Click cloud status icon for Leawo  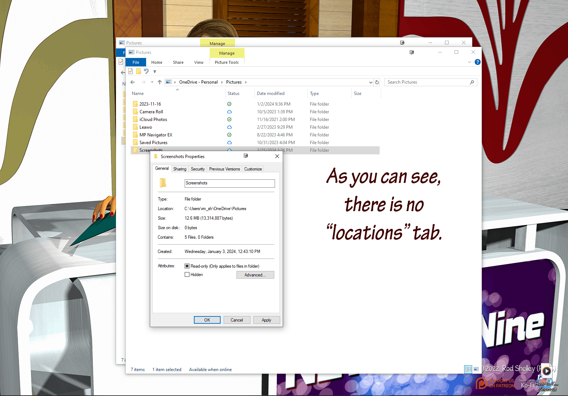pos(229,127)
